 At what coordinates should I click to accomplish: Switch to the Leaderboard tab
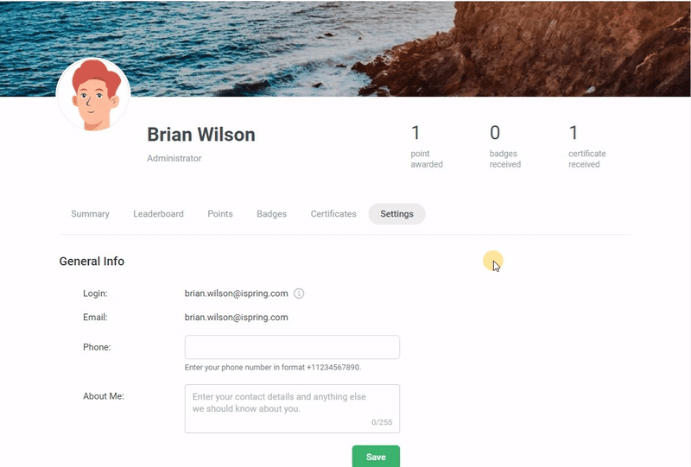158,214
